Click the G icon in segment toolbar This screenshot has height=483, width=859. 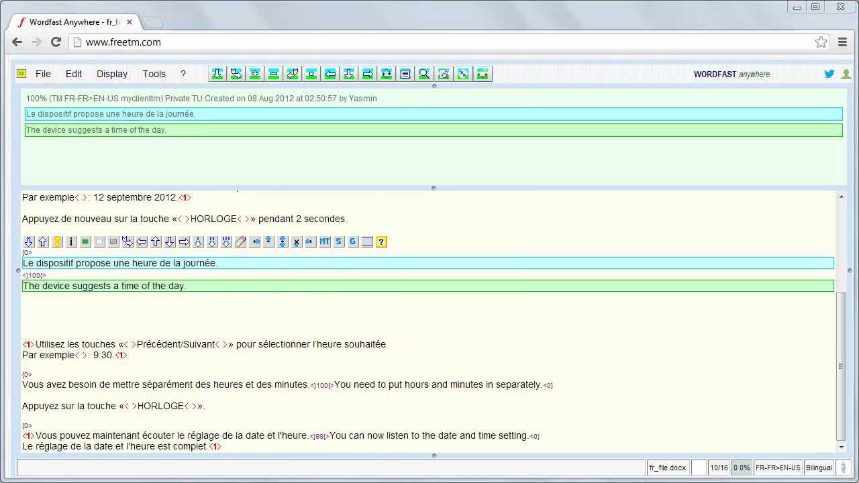(353, 241)
